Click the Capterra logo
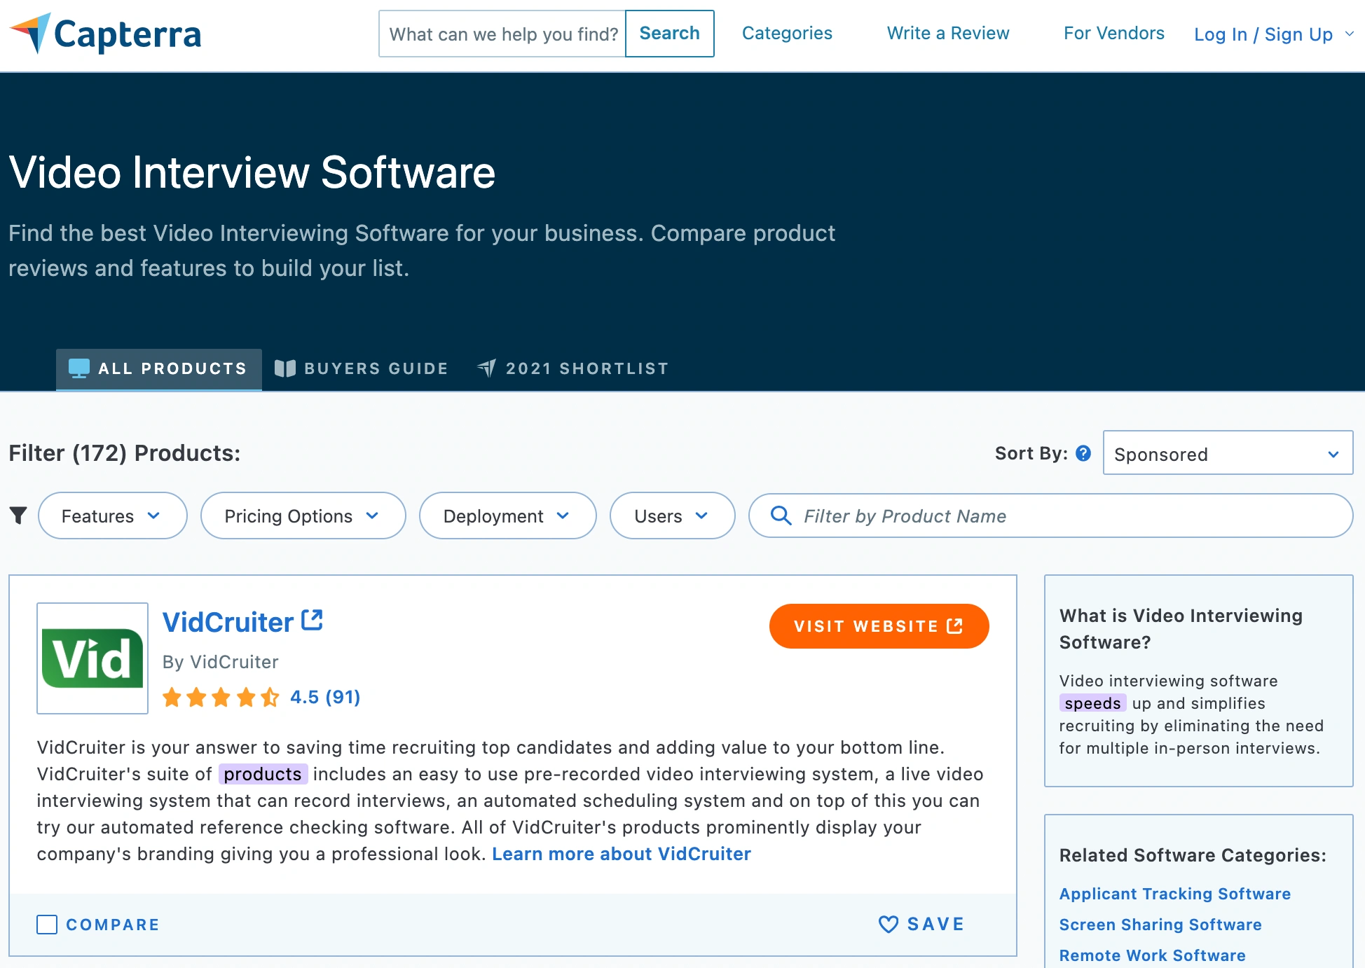The image size is (1365, 968). [105, 34]
